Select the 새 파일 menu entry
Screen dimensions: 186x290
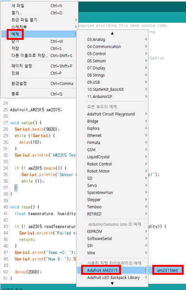(39, 6)
